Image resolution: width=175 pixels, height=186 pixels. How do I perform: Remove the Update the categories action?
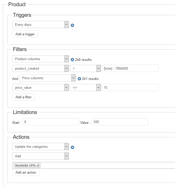[73, 147]
